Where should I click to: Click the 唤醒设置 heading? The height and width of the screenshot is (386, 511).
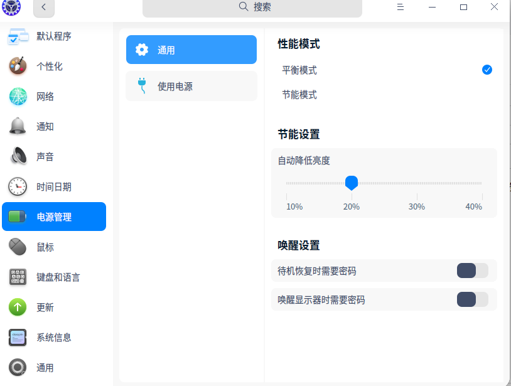click(299, 245)
